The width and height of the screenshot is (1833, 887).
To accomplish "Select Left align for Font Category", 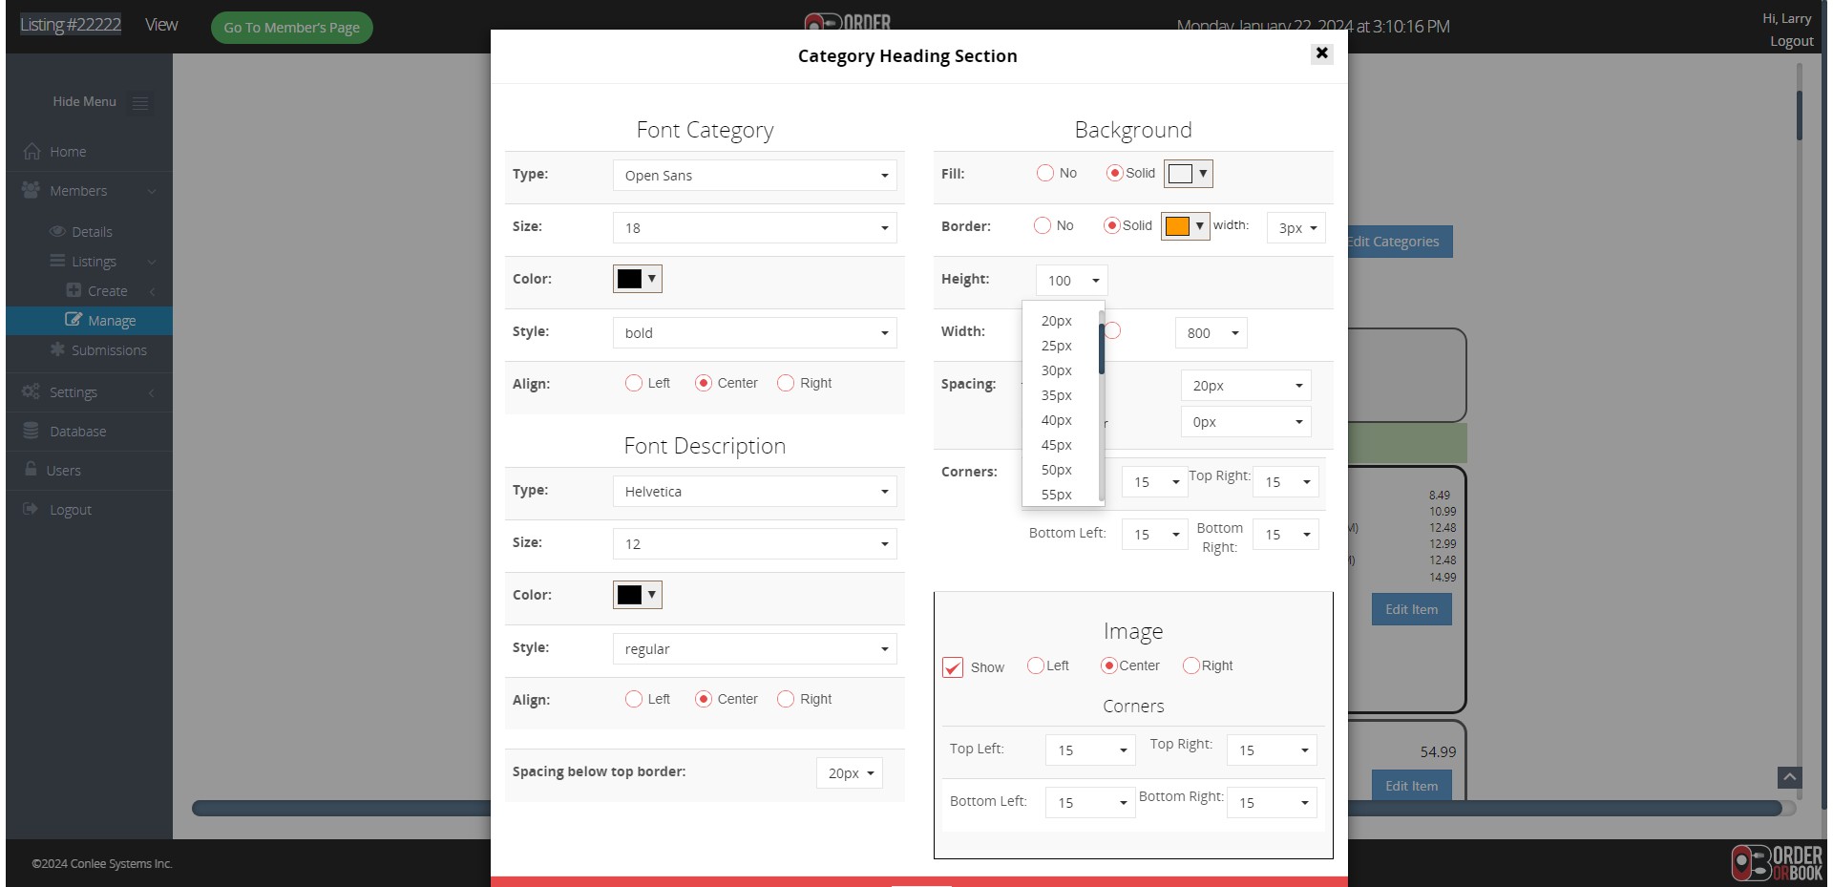I will click(x=634, y=383).
